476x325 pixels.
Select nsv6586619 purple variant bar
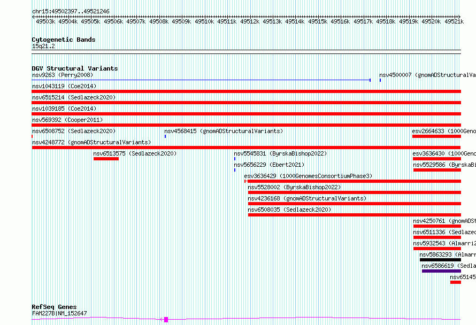[x=441, y=271]
